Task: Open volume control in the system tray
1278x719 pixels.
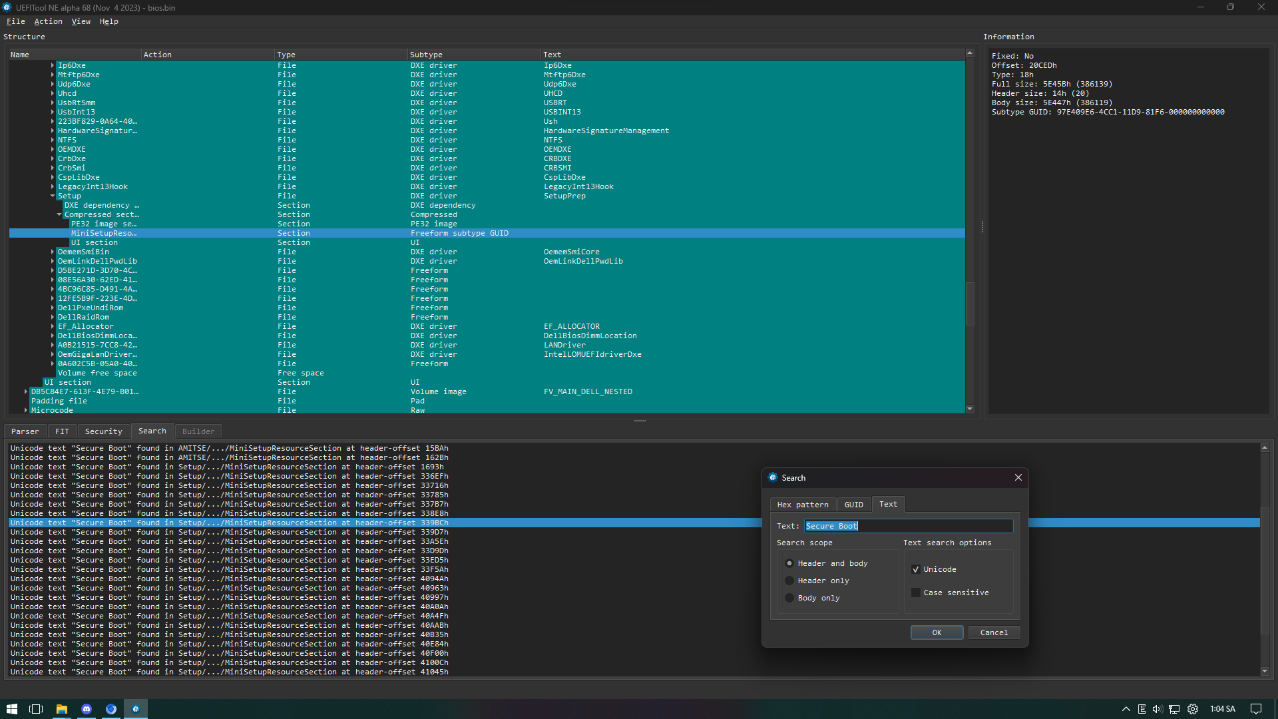Action: pos(1158,709)
